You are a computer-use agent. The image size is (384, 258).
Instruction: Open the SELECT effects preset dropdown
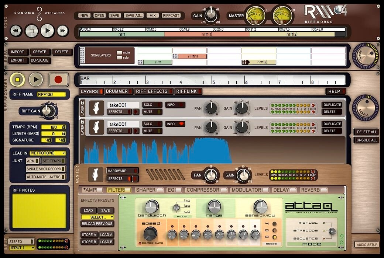click(97, 217)
